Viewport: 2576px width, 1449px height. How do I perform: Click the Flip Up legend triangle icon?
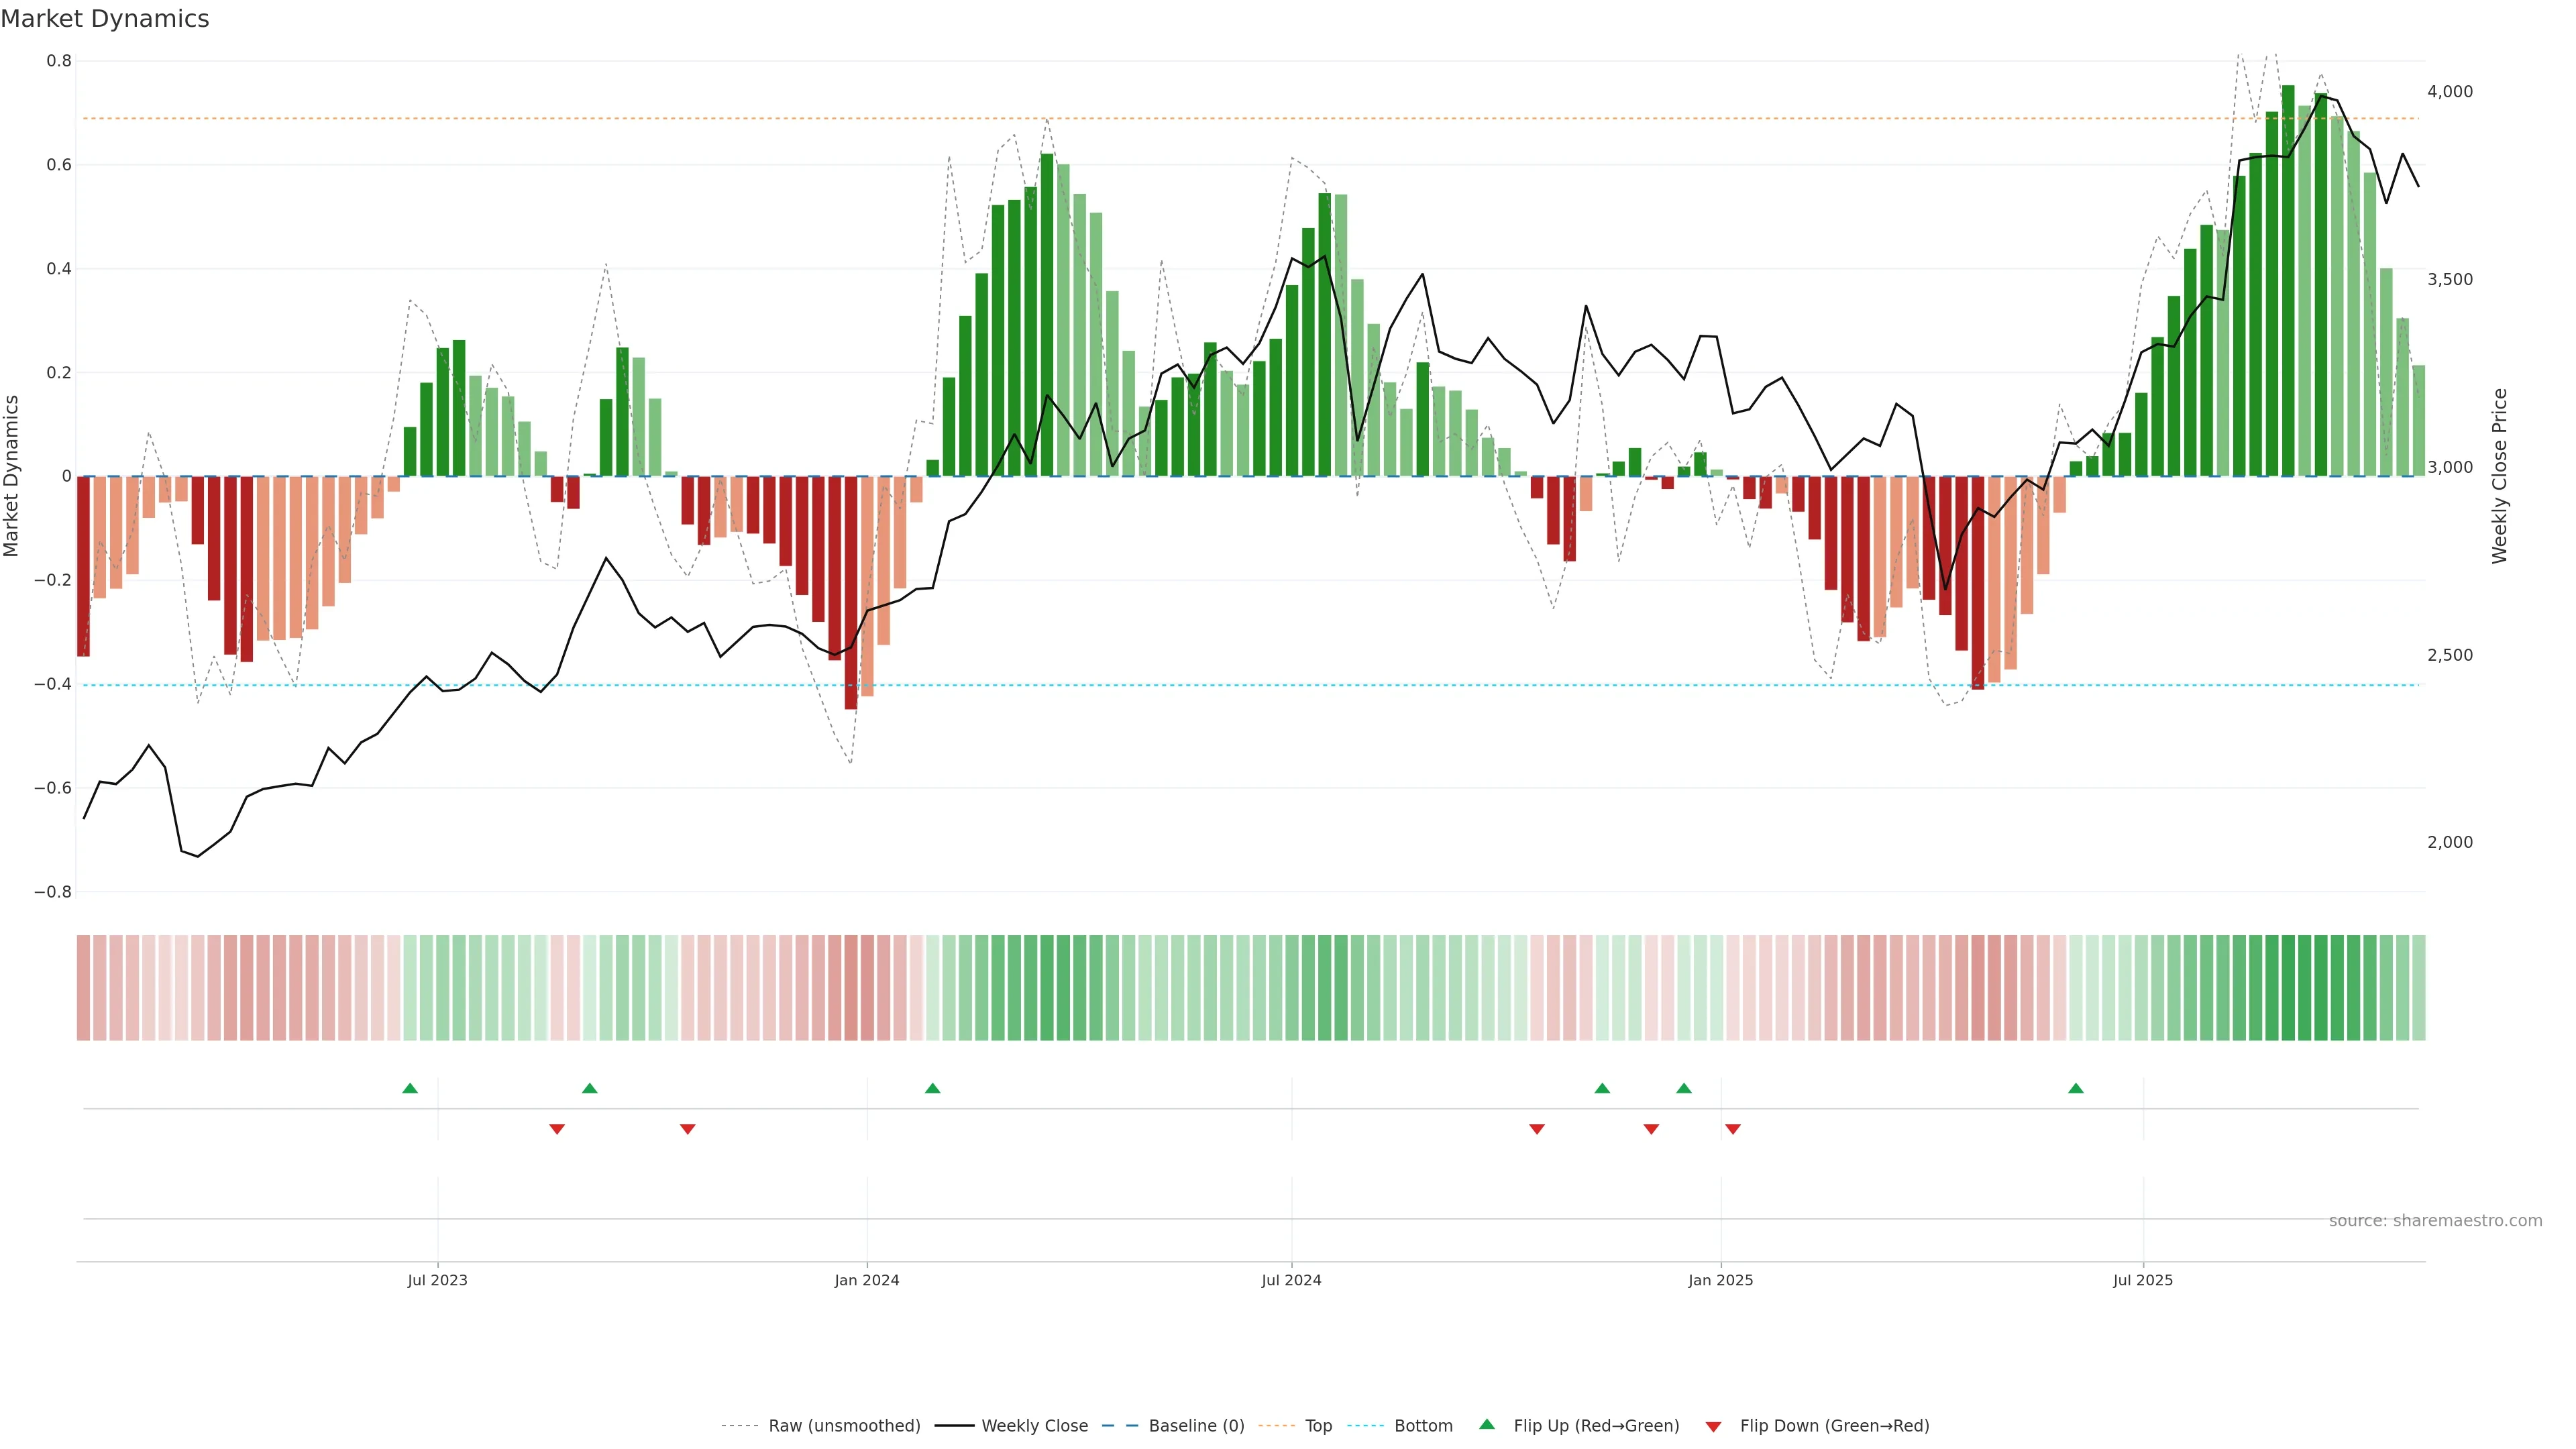tap(1487, 1424)
